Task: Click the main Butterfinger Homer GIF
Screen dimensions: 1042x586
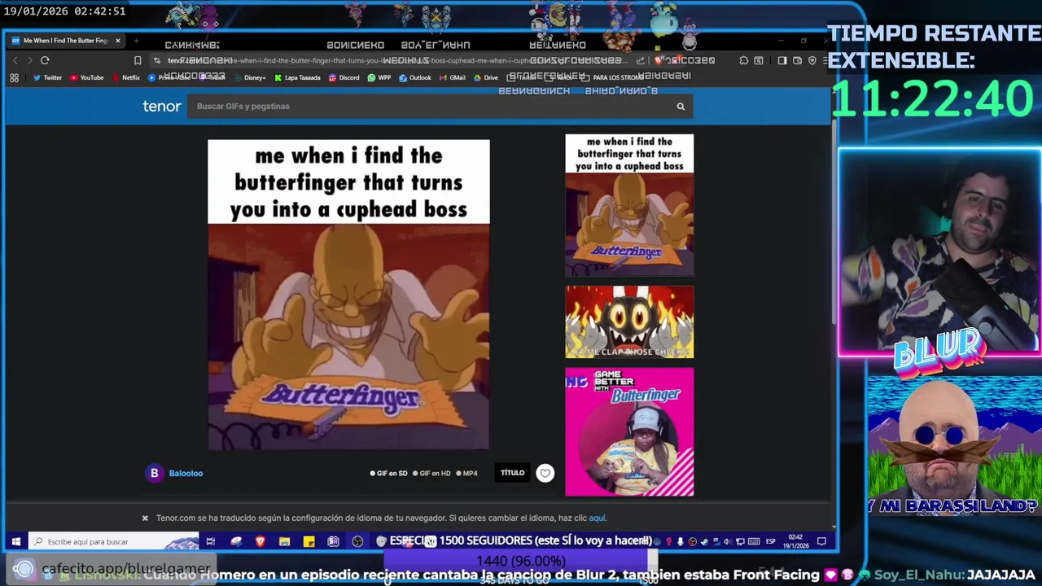Action: (348, 295)
